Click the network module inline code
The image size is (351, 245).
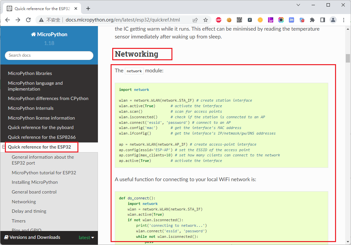[x=134, y=71]
